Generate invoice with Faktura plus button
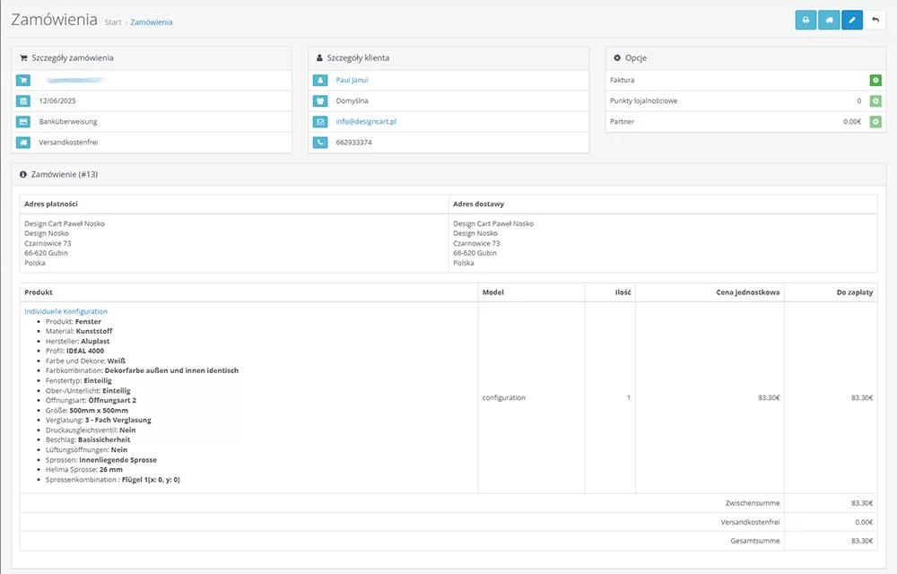The image size is (897, 574). pyautogui.click(x=875, y=81)
